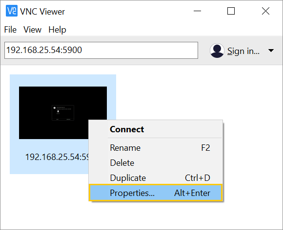Select the black remote desktop thumbnail

(x=63, y=113)
